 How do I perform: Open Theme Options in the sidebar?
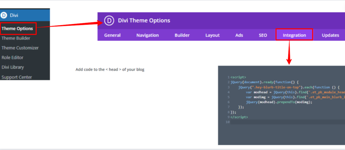17,29
